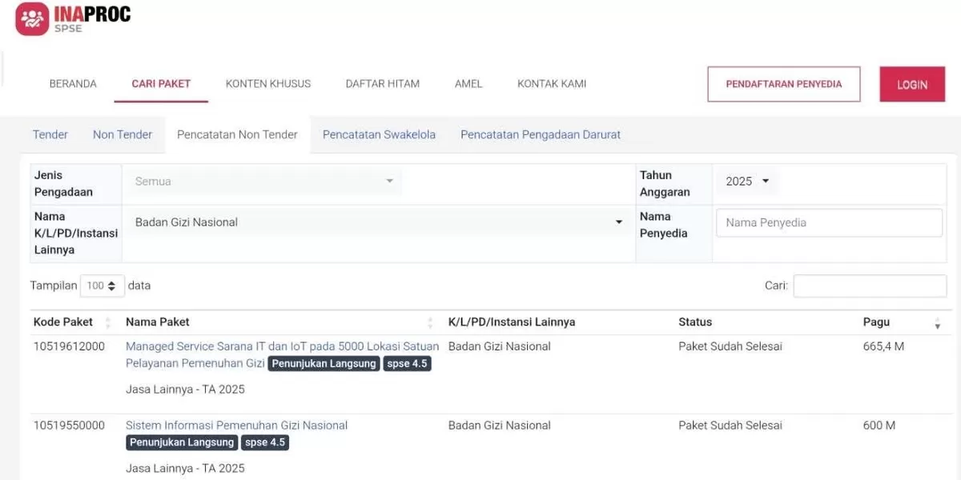Select AMEL menu item
The width and height of the screenshot is (961, 480).
coord(468,84)
